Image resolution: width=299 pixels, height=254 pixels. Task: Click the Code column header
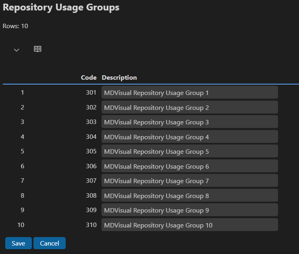(x=89, y=78)
